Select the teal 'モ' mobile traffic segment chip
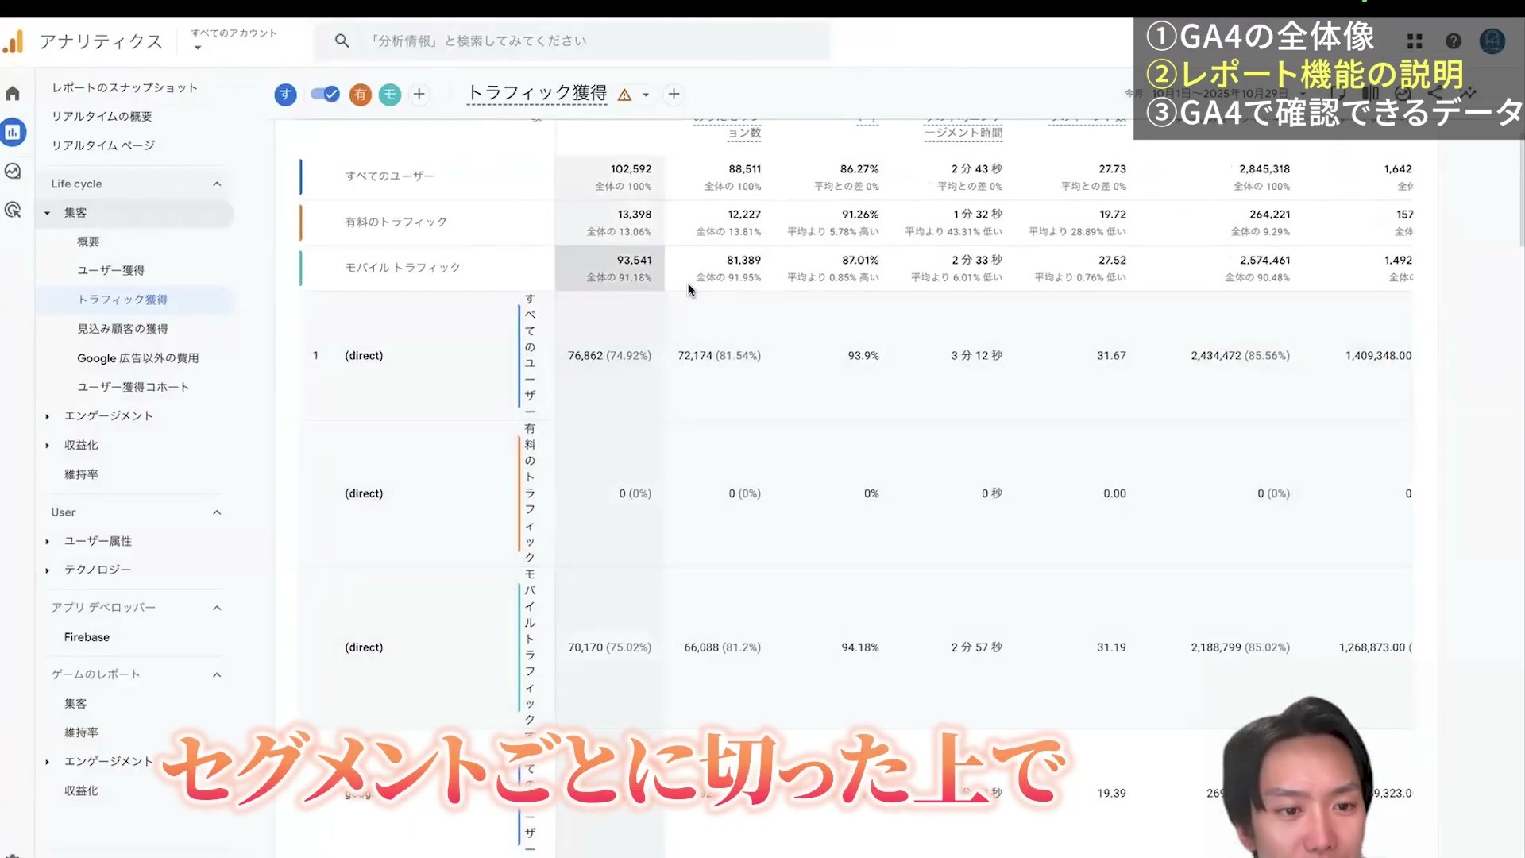The width and height of the screenshot is (1525, 858). coord(390,95)
